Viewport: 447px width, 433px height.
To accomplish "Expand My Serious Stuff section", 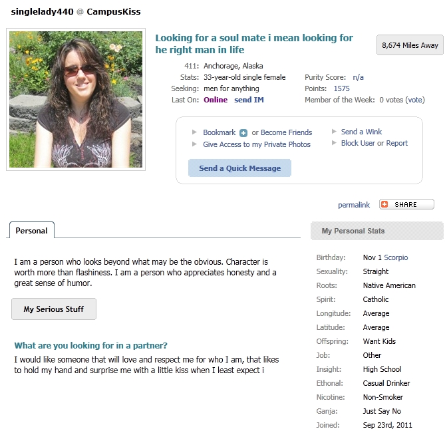I will 54,309.
